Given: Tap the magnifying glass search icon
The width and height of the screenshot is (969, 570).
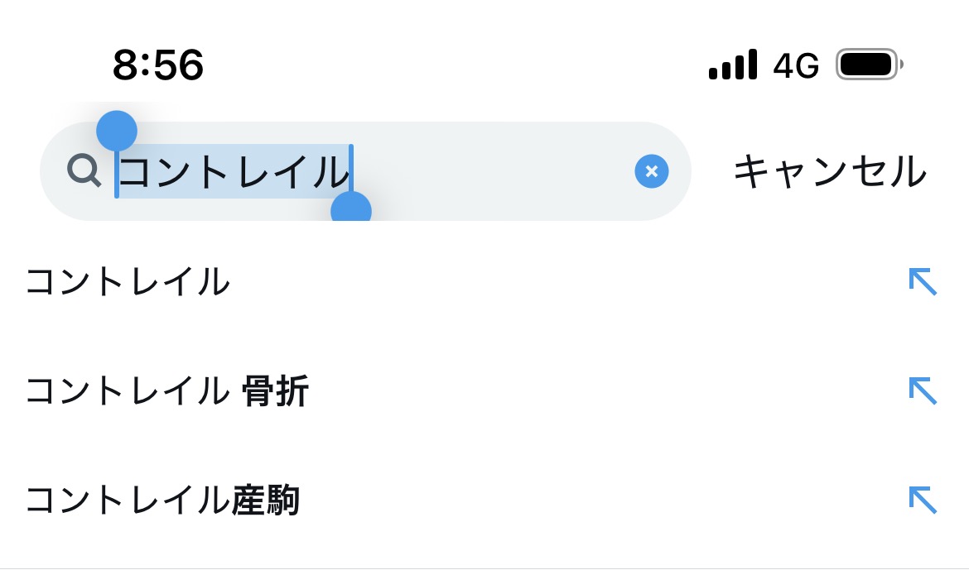Looking at the screenshot, I should [x=84, y=171].
